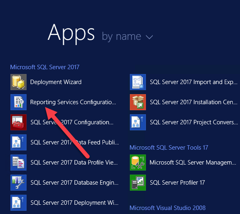Expand the 'by name' sort dropdown
The height and width of the screenshot is (214, 240).
point(127,37)
